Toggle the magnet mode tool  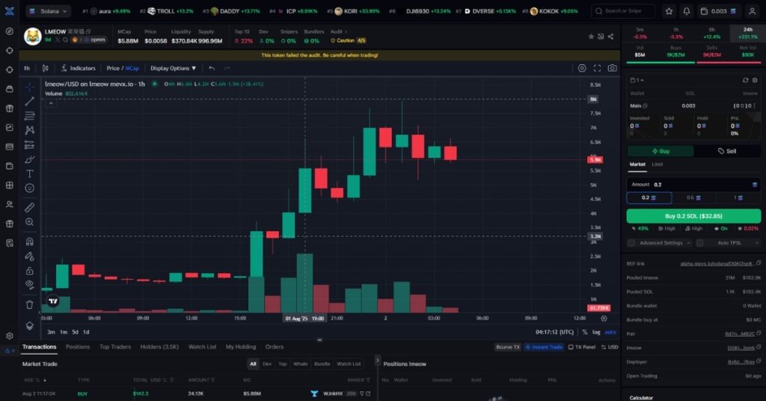pos(30,242)
